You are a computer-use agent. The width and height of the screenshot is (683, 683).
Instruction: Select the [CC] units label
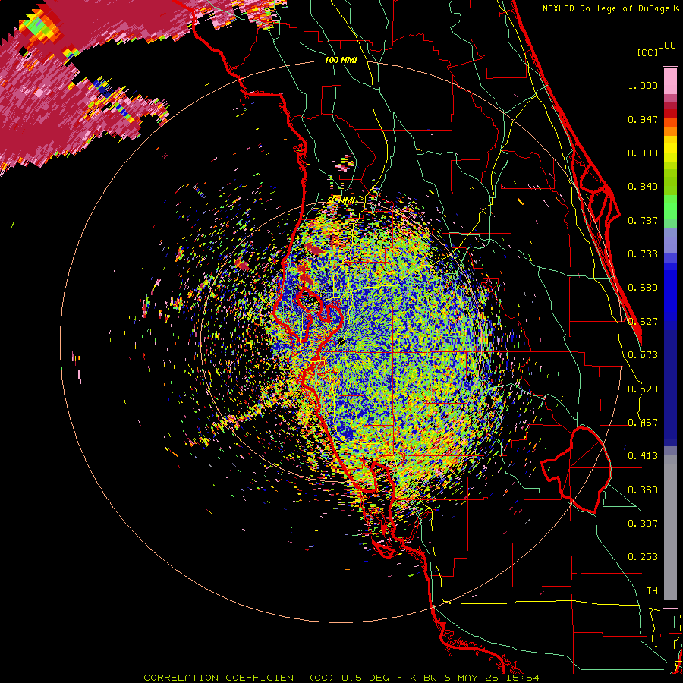(648, 52)
